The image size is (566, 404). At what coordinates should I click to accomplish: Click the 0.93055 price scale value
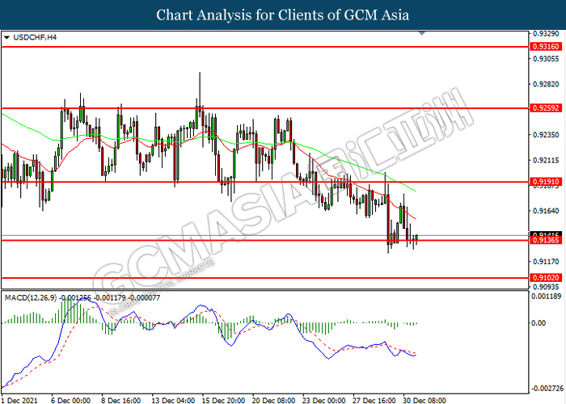tap(546, 59)
